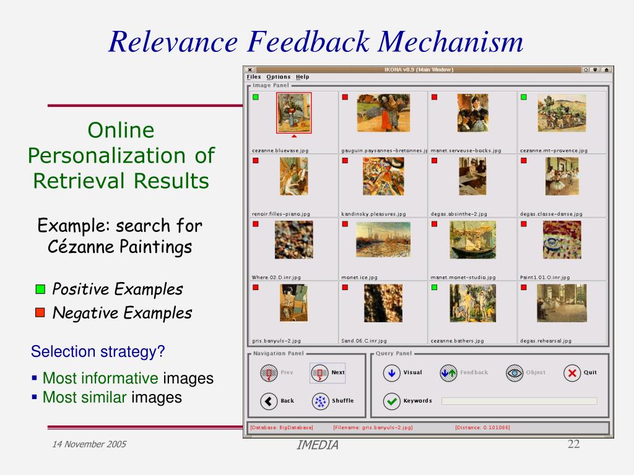Image resolution: width=634 pixels, height=475 pixels.
Task: Click the Back button label
Action: click(287, 401)
